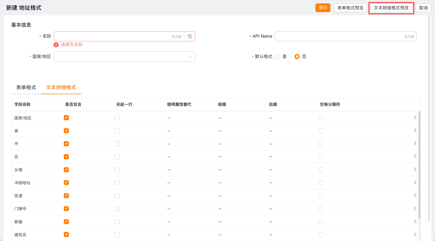Check 空格分隔符 for the 乡镇 row
Screen dimensions: 435x241
[x=321, y=170]
